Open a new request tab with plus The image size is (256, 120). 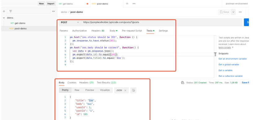coord(127,4)
